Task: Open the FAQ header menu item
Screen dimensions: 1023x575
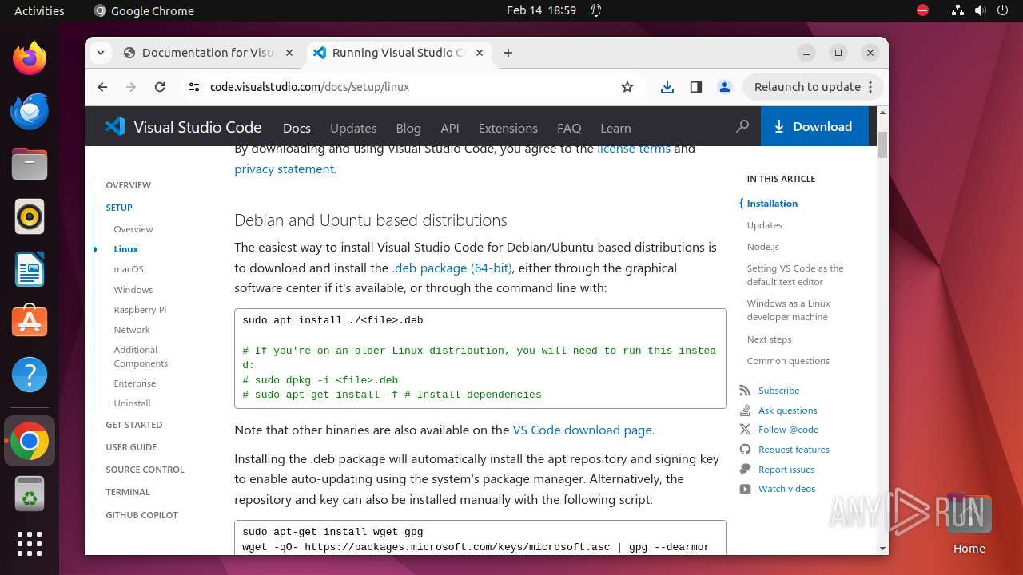Action: click(x=569, y=128)
